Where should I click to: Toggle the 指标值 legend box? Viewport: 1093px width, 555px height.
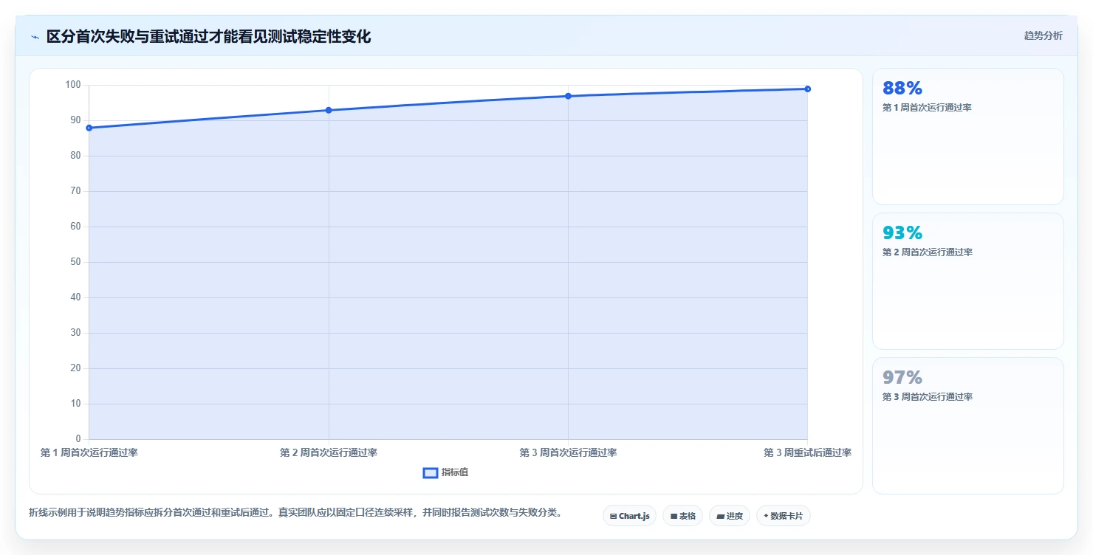pyautogui.click(x=431, y=473)
